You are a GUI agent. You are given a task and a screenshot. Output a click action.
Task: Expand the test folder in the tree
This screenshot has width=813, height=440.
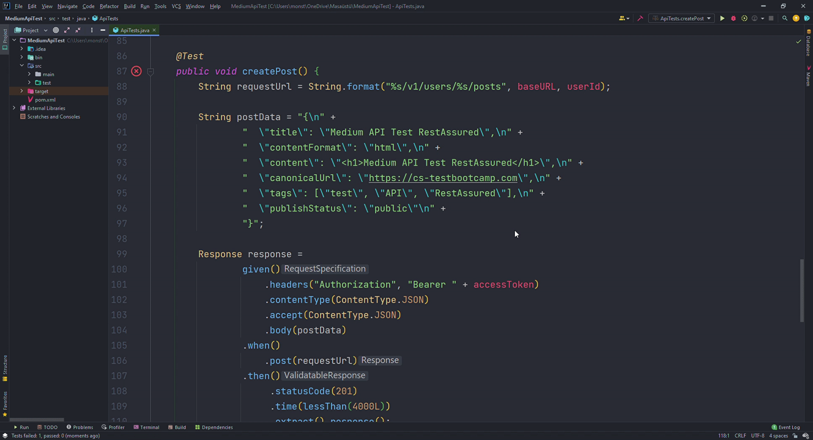click(x=29, y=83)
